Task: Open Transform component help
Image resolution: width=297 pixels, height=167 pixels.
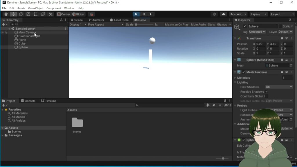Action: 282,38
